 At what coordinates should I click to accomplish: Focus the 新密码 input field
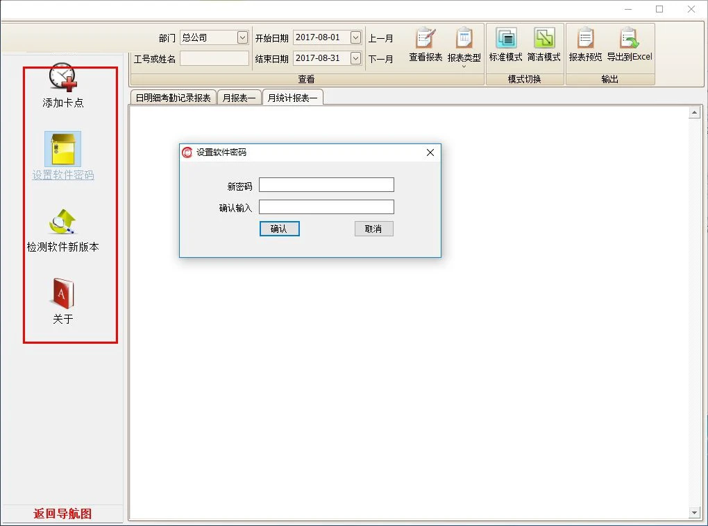point(326,185)
